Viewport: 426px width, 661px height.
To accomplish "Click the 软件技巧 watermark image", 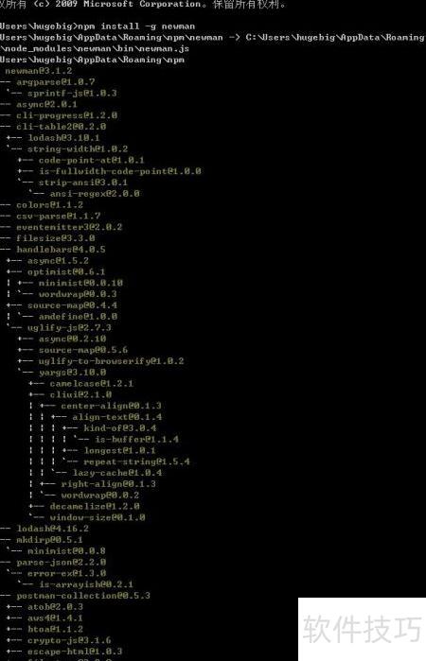I will click(x=362, y=629).
